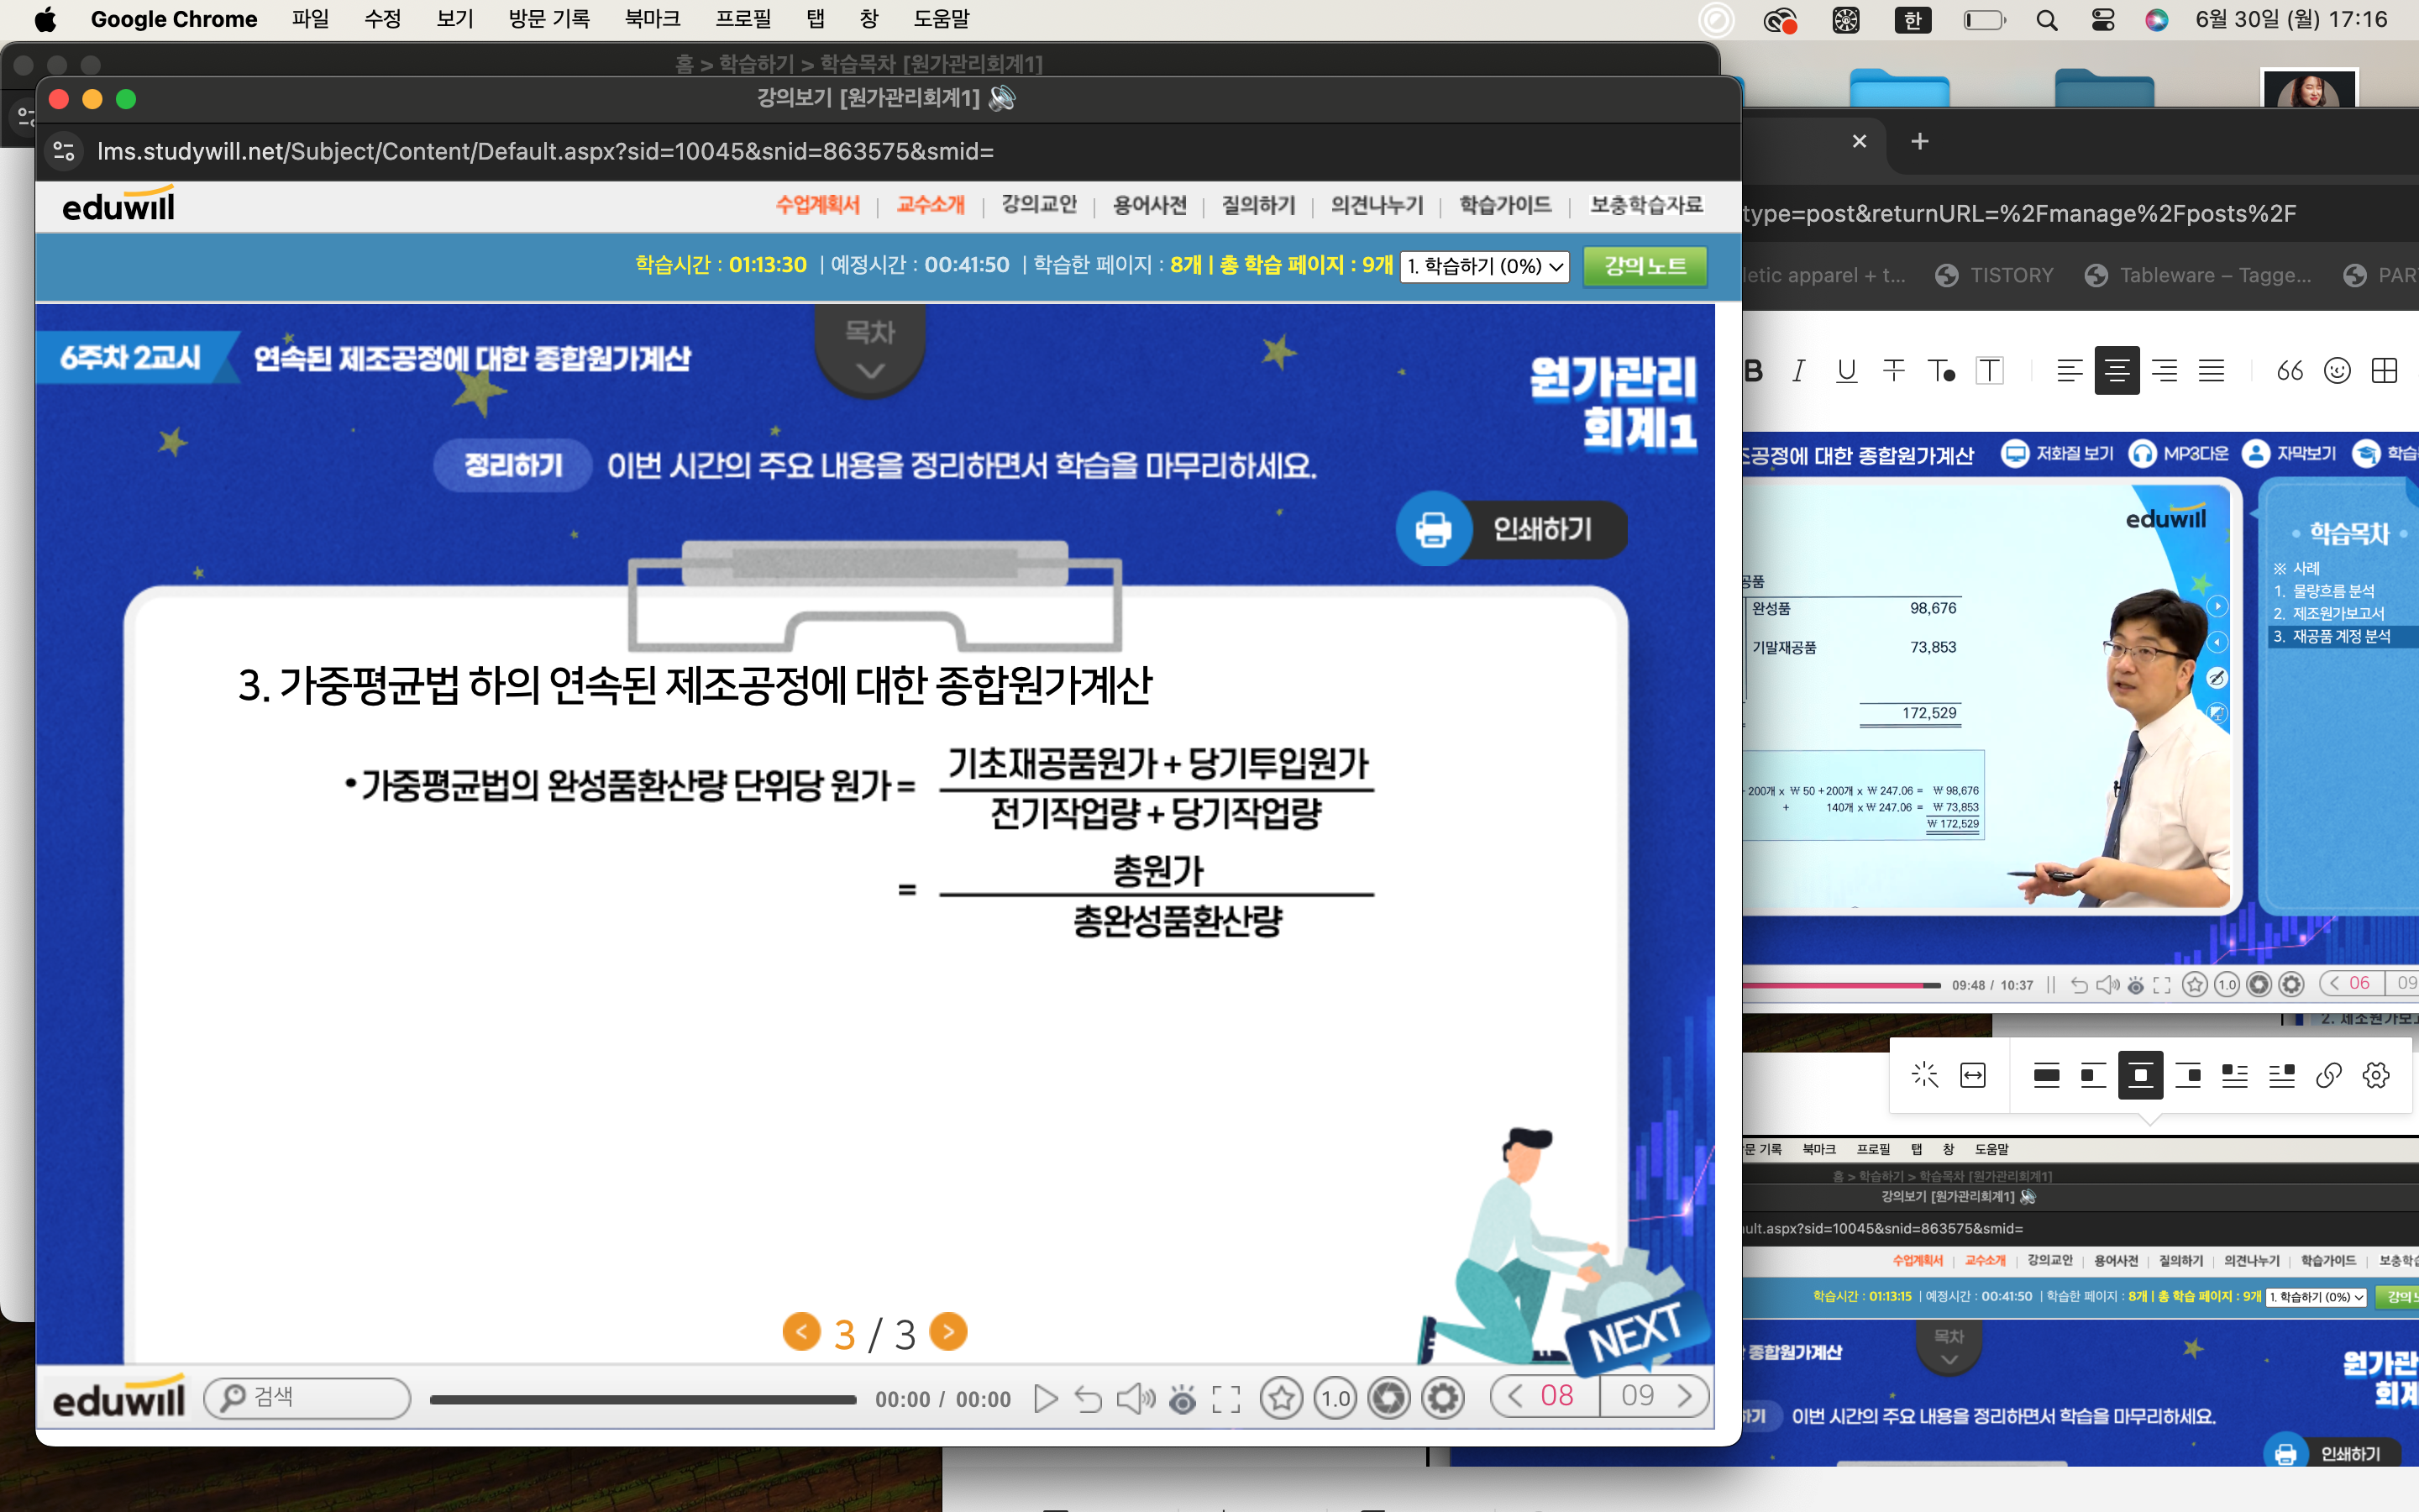Viewport: 2419px width, 1512px height.
Task: Open the 북마크 menu in menu bar
Action: click(x=652, y=19)
